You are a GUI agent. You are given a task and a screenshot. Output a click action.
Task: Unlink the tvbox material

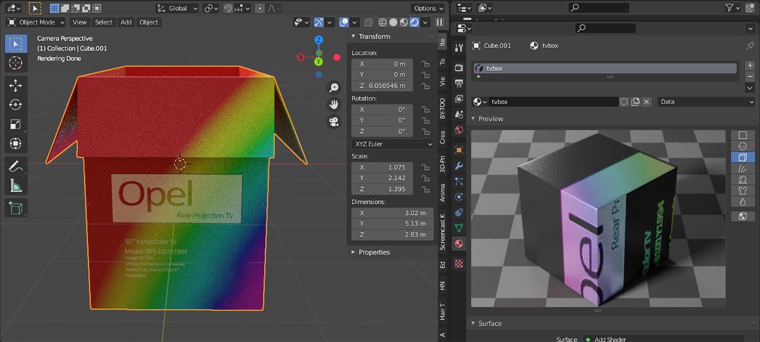click(x=646, y=102)
